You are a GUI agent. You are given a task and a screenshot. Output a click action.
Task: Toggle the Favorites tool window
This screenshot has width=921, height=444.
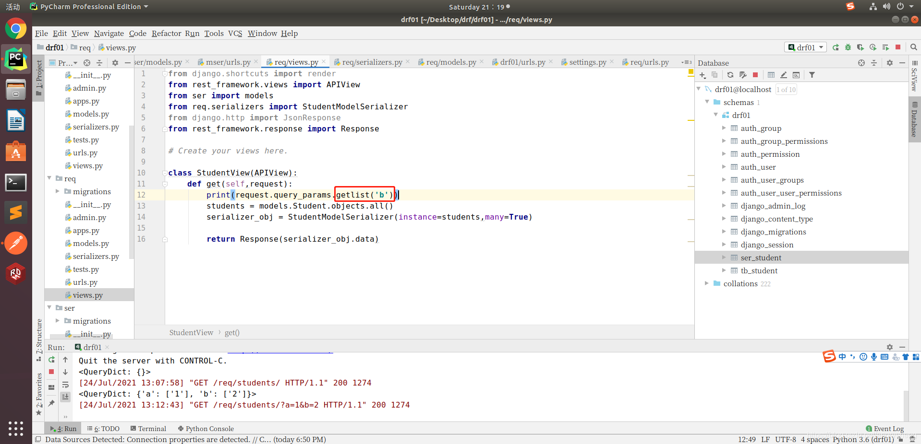[x=39, y=394]
